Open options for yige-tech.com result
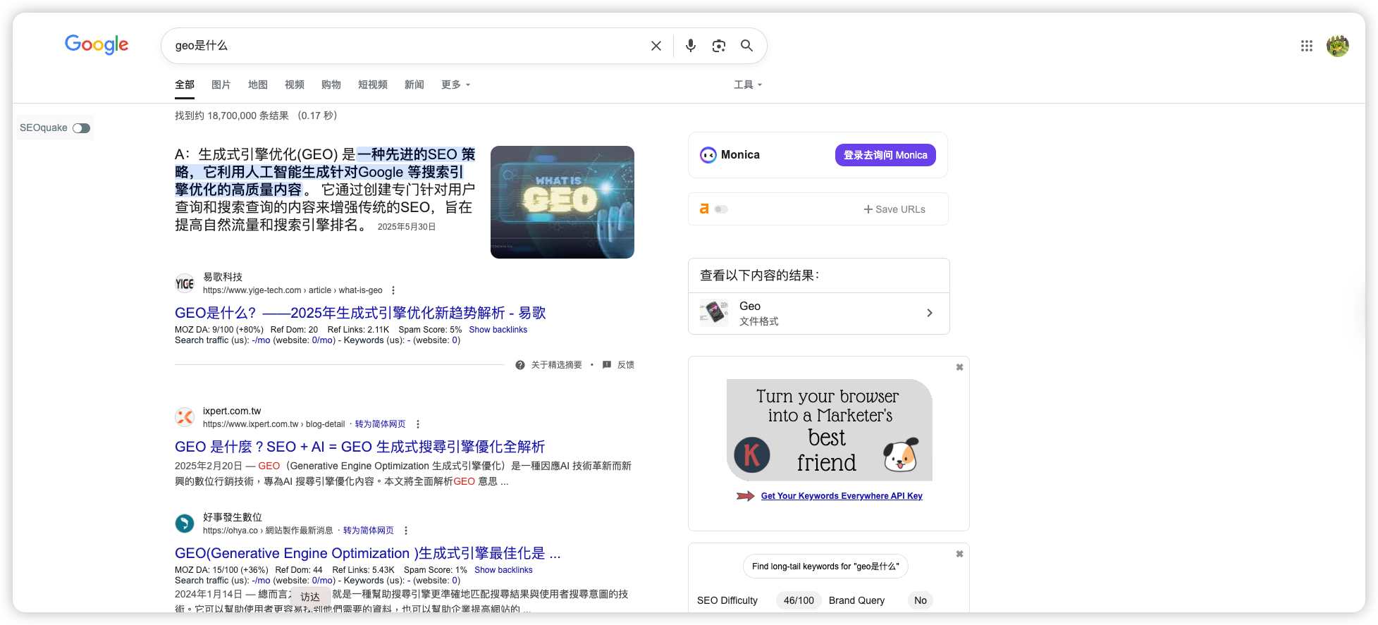Screen dimensions: 1378x625 393,290
